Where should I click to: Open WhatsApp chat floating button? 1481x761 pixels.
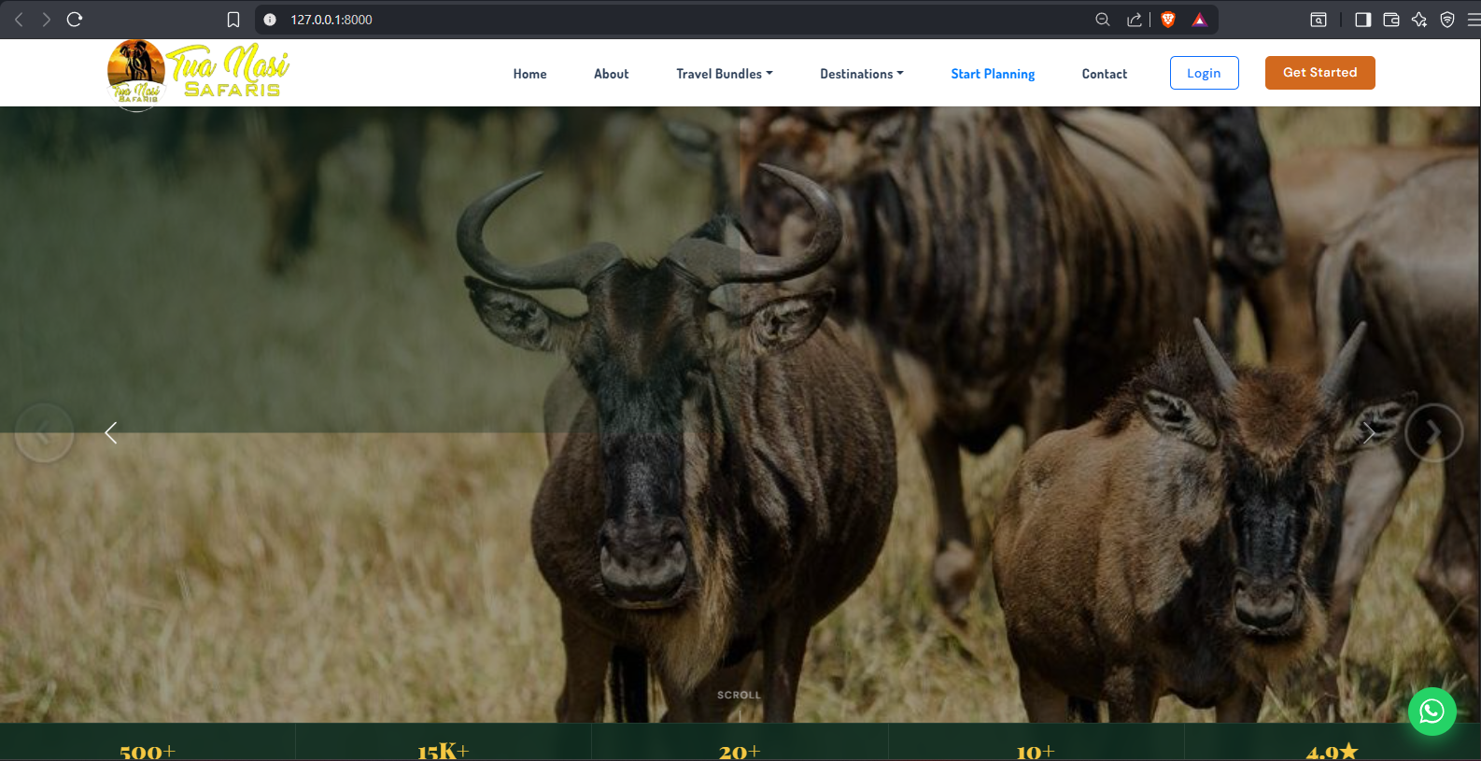tap(1432, 712)
